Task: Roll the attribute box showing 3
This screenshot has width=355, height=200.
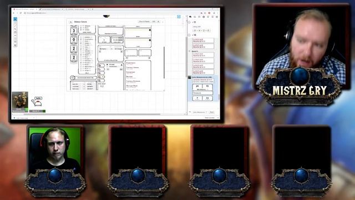Action: coord(74,30)
